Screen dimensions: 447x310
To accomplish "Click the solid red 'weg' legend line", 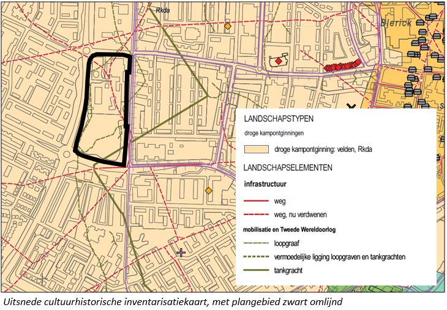I will coord(257,201).
